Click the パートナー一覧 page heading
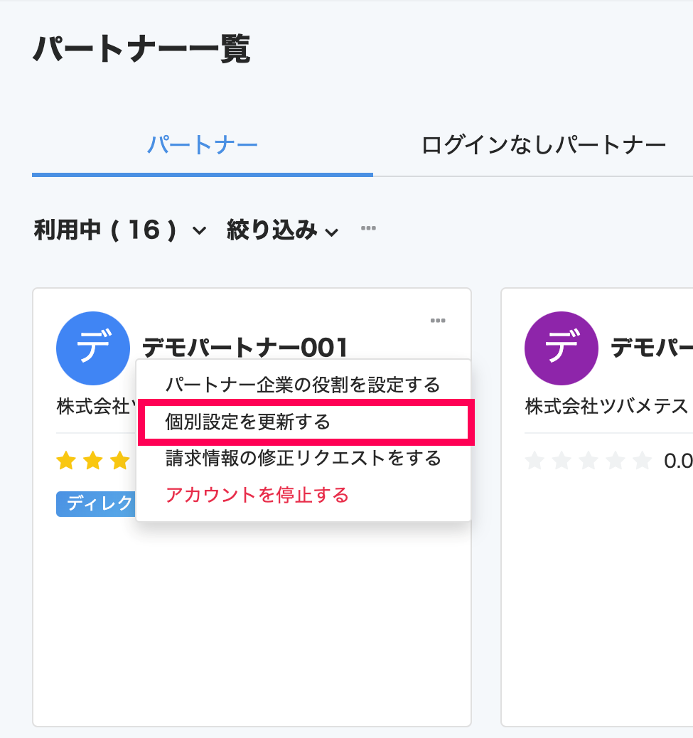Viewport: 693px width, 738px height. 141,49
